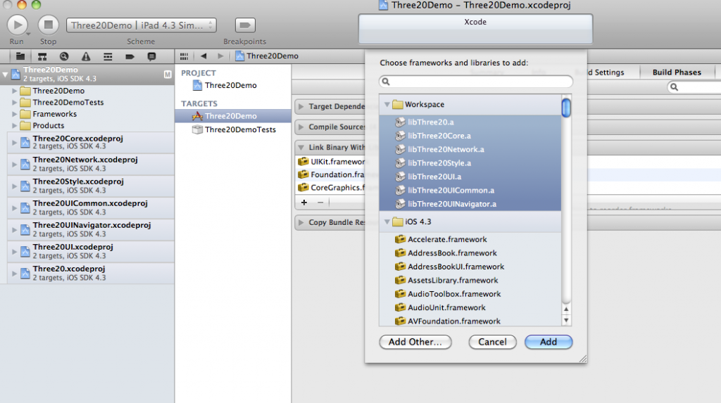Click the Three20Demo jump bar item
The image size is (721, 403).
[x=267, y=56]
